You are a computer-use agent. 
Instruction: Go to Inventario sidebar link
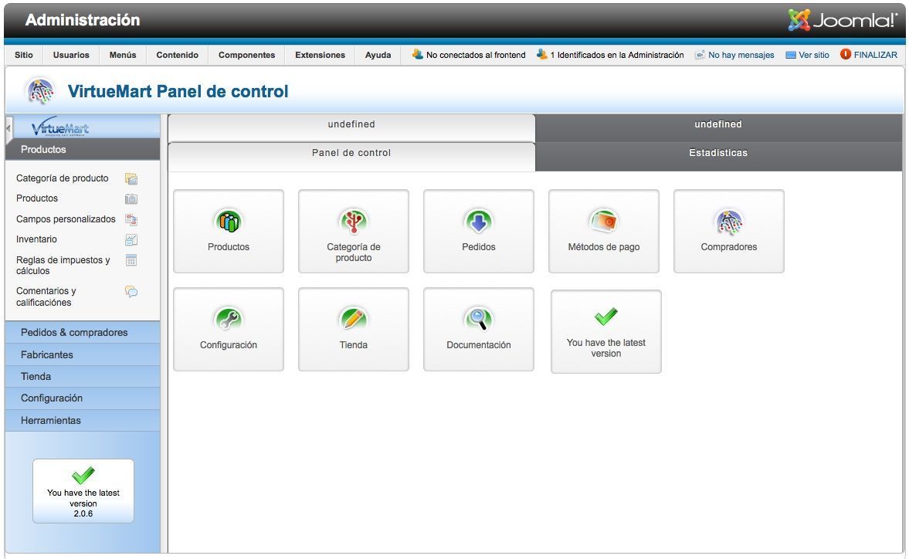coord(36,239)
